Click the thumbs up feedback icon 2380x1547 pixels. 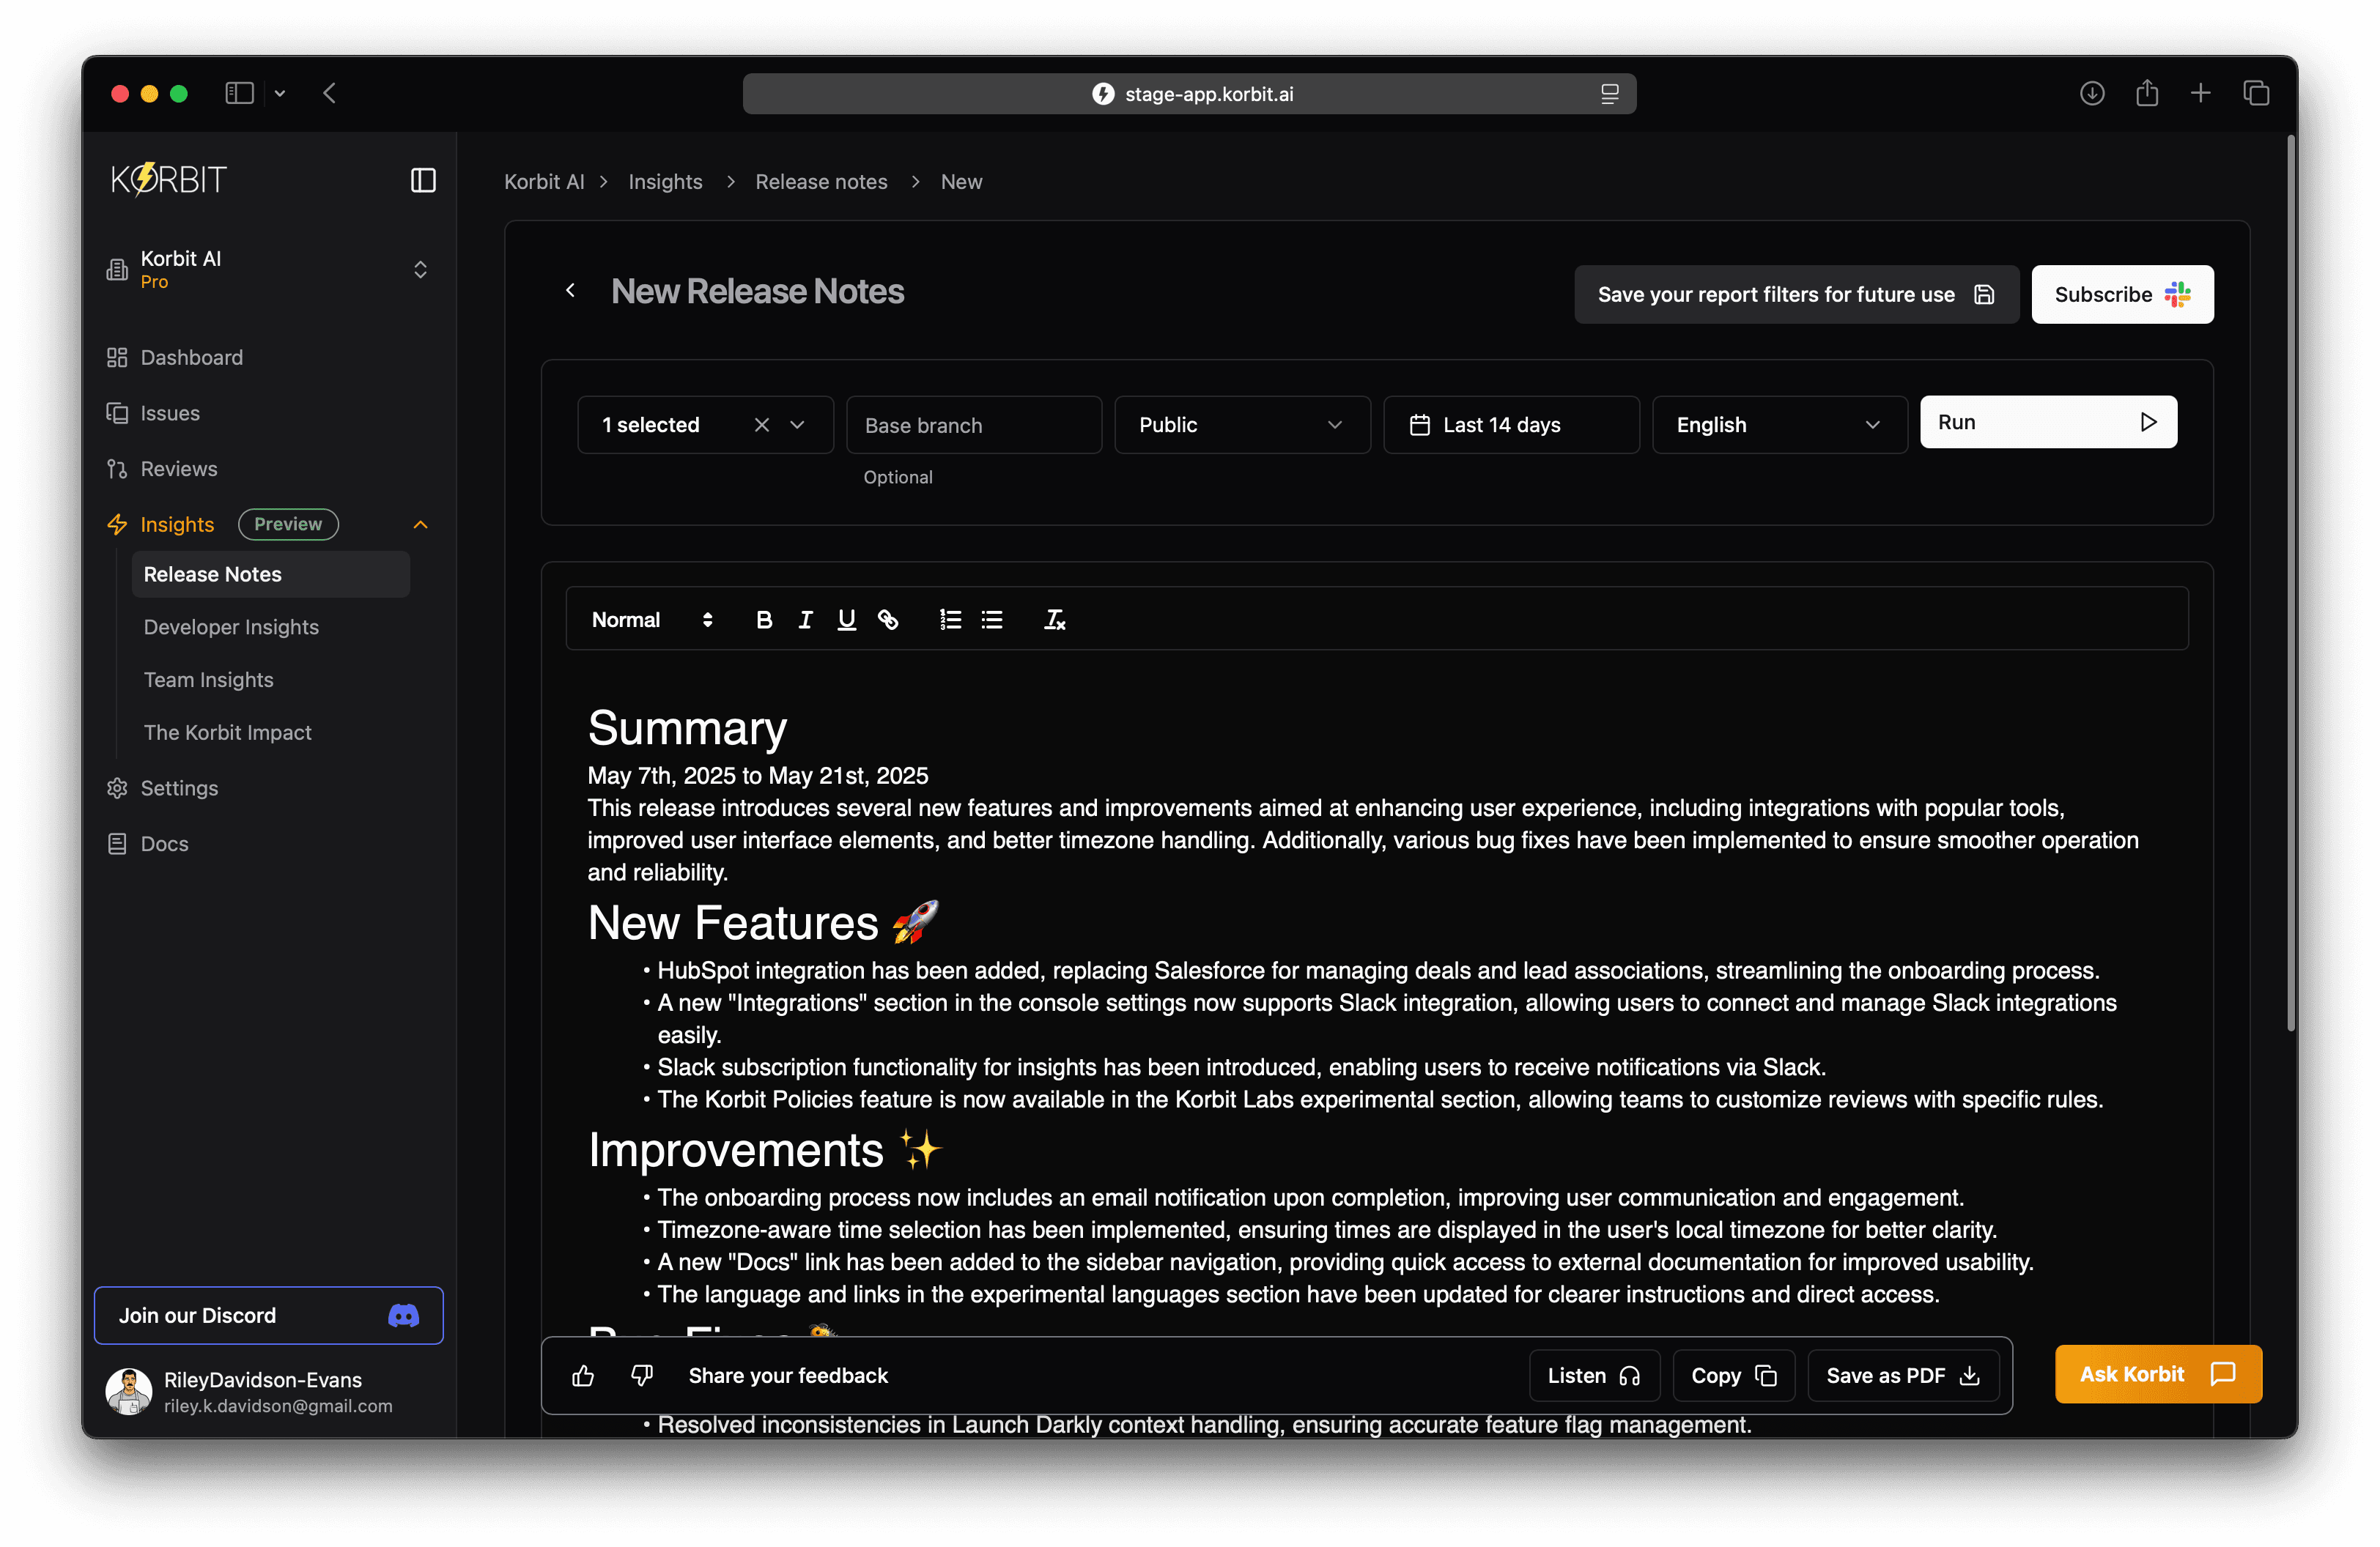pos(583,1376)
